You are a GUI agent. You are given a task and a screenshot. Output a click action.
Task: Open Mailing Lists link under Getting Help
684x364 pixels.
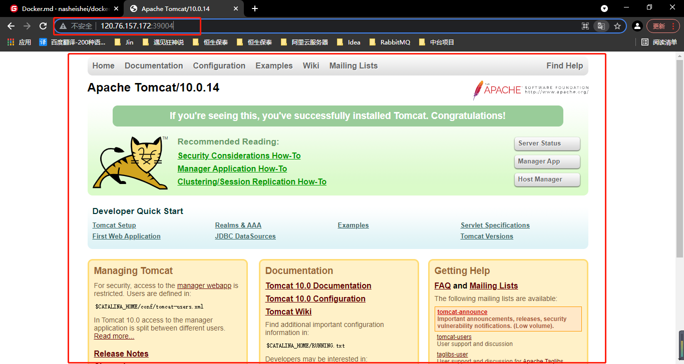(494, 286)
